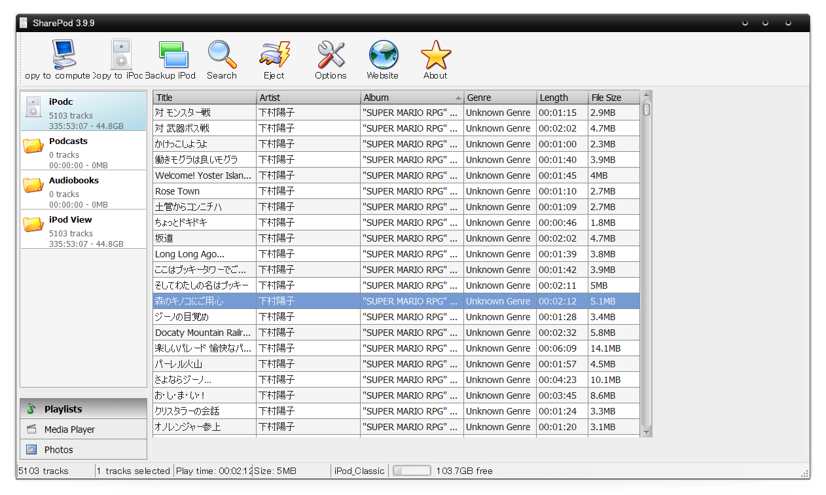The width and height of the screenshot is (826, 495).
Task: Click the track list scroll-down arrow
Action: point(647,432)
